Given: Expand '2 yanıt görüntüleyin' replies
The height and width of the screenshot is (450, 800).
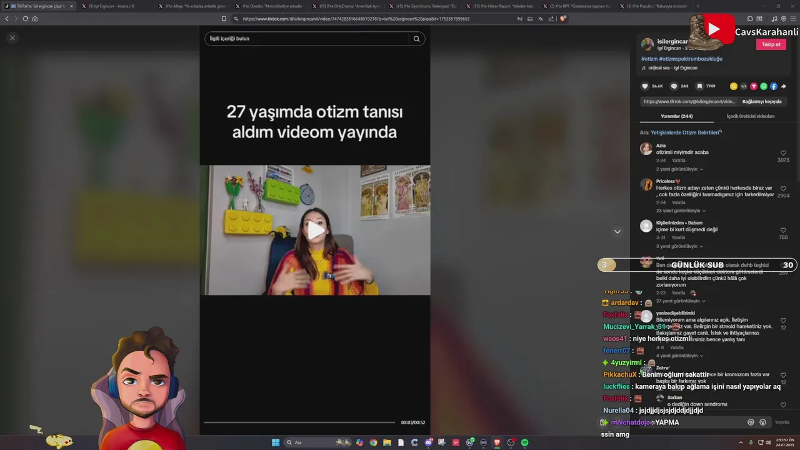Looking at the screenshot, I should [679, 169].
